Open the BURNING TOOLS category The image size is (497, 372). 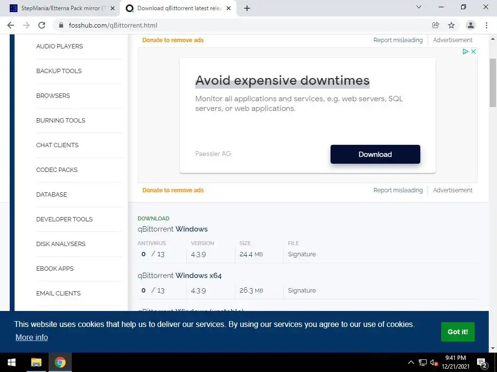(x=61, y=120)
